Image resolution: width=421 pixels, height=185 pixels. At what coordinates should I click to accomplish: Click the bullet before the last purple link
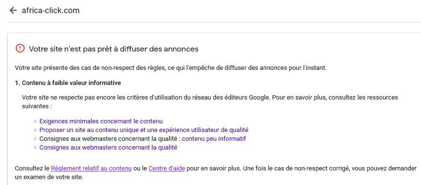click(x=35, y=148)
